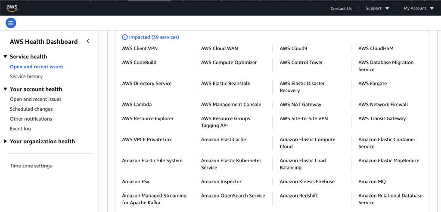Go to Scheduled changes
The width and height of the screenshot is (441, 212).
coord(31,109)
